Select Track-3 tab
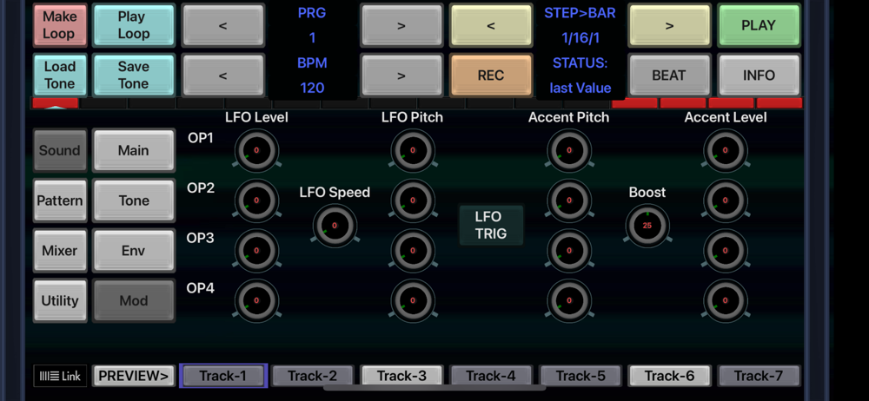Screen dimensions: 869x401 [x=401, y=376]
